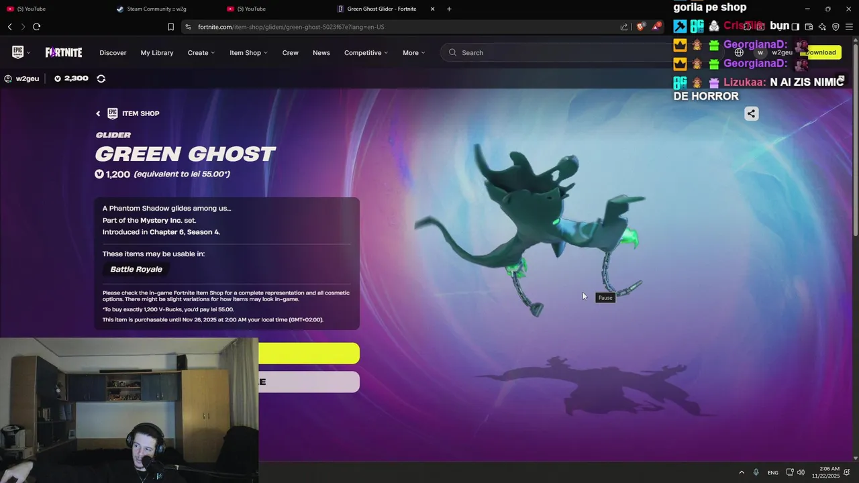Click the language globe icon

(739, 52)
